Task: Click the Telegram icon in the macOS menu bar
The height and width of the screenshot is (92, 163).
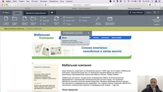Action: [x=114, y=1]
